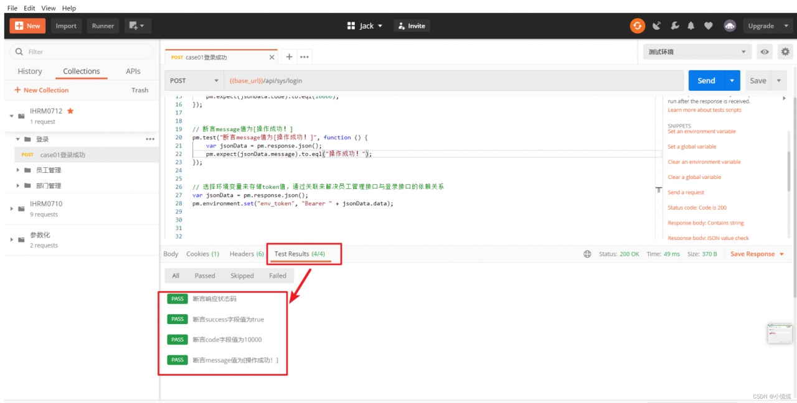797x403 pixels.
Task: Click the collections Filter search field
Action: click(82, 52)
